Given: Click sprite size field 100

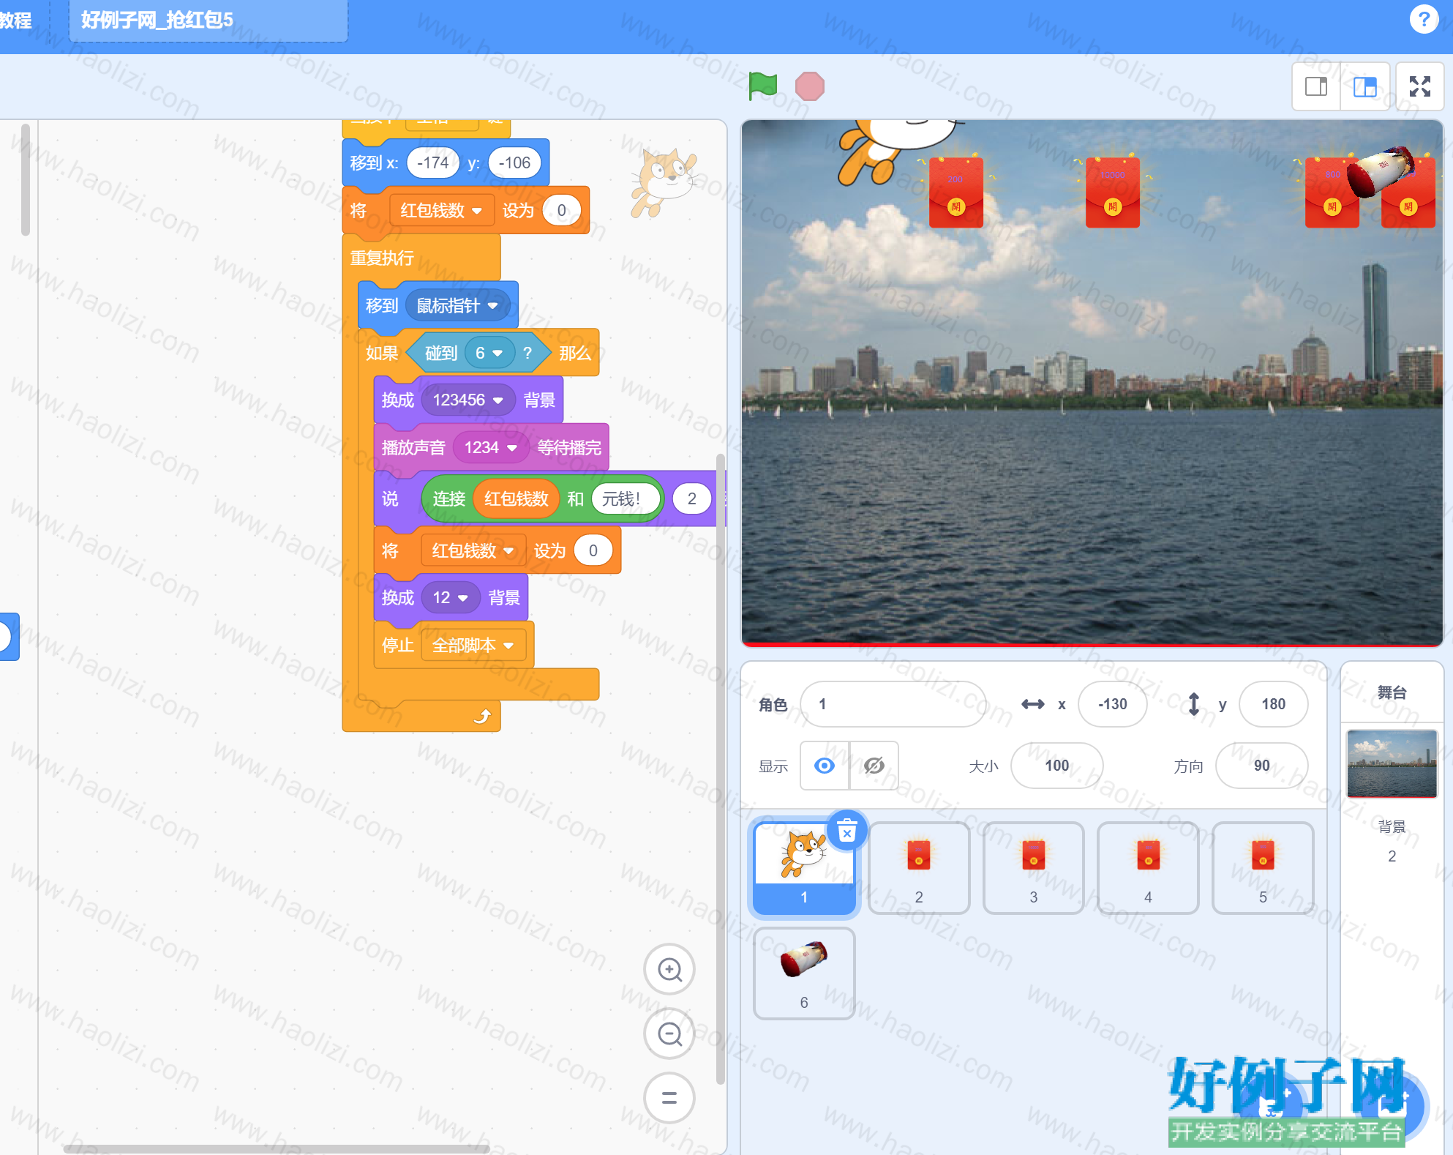Looking at the screenshot, I should (x=1056, y=766).
